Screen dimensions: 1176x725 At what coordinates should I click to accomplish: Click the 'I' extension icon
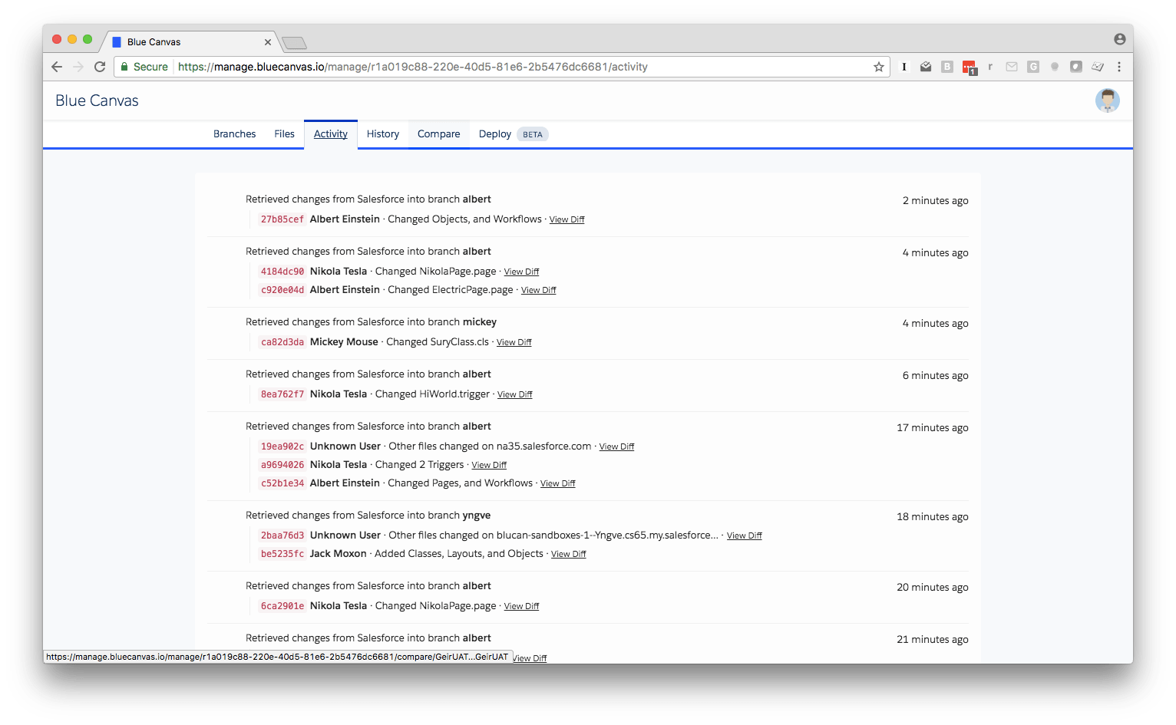coord(904,67)
